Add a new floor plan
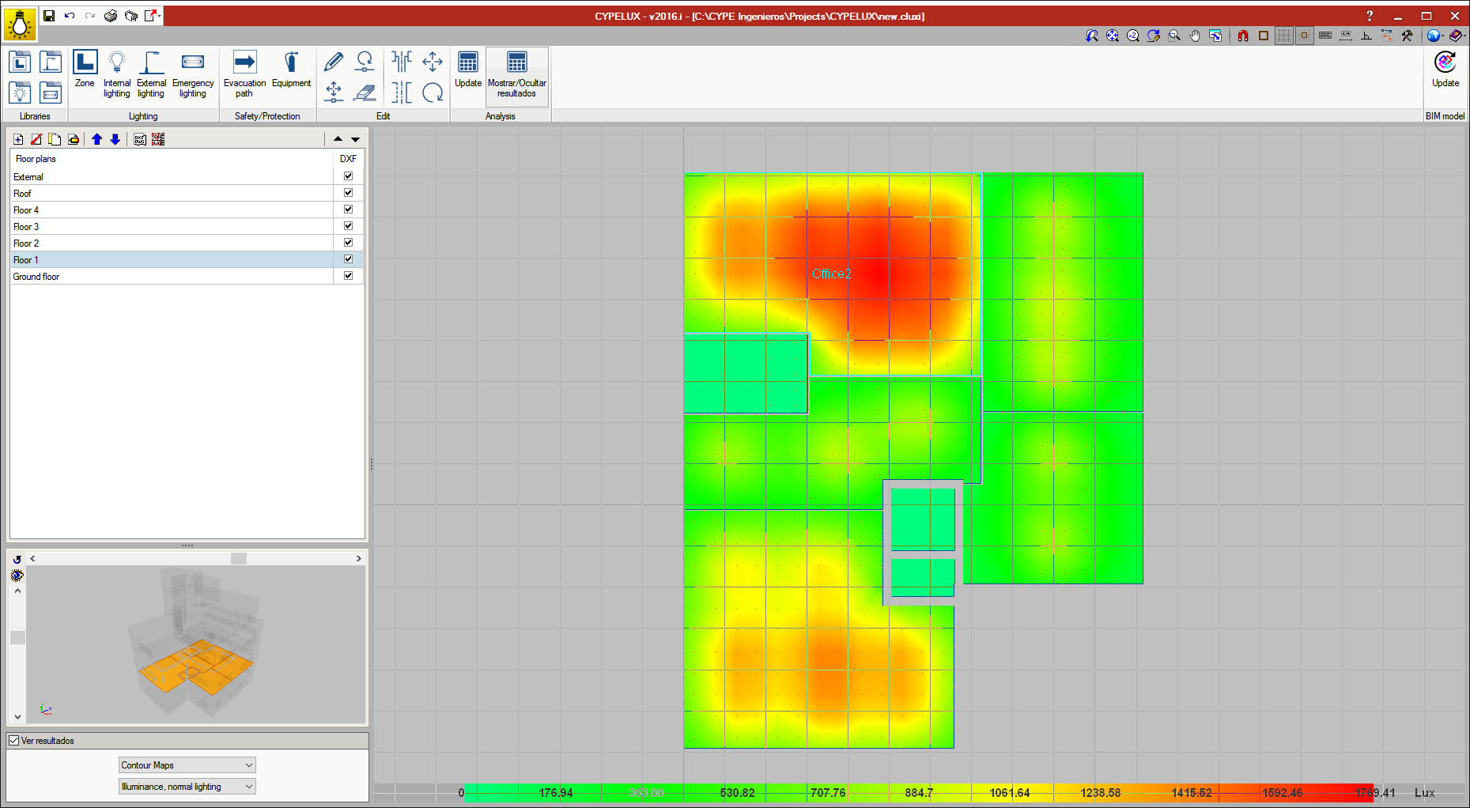The height and width of the screenshot is (808, 1470). 18,139
